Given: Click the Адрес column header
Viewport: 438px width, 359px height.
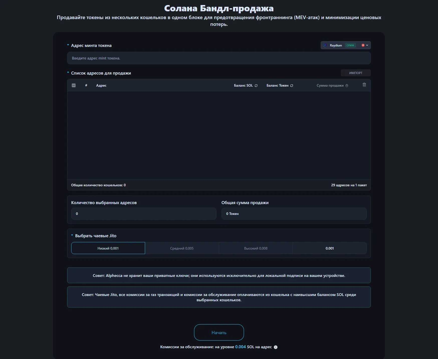Looking at the screenshot, I should tap(101, 86).
